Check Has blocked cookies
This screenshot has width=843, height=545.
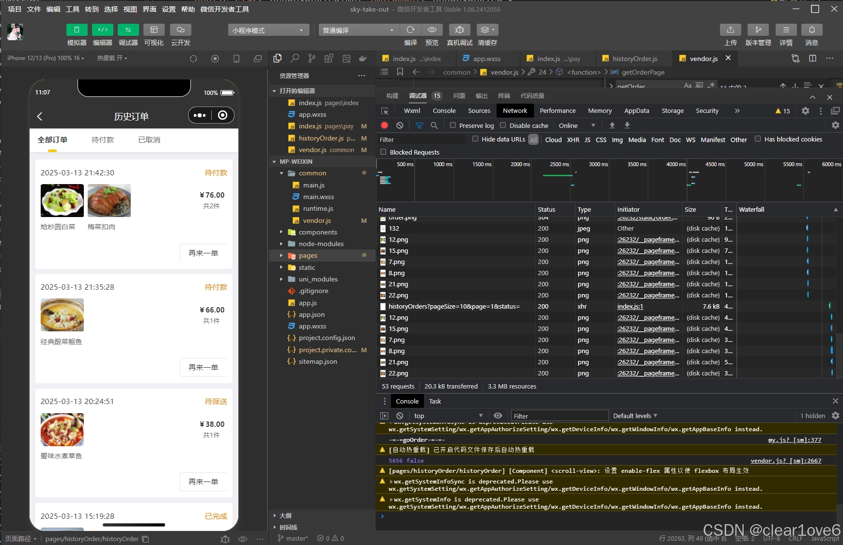pos(758,139)
